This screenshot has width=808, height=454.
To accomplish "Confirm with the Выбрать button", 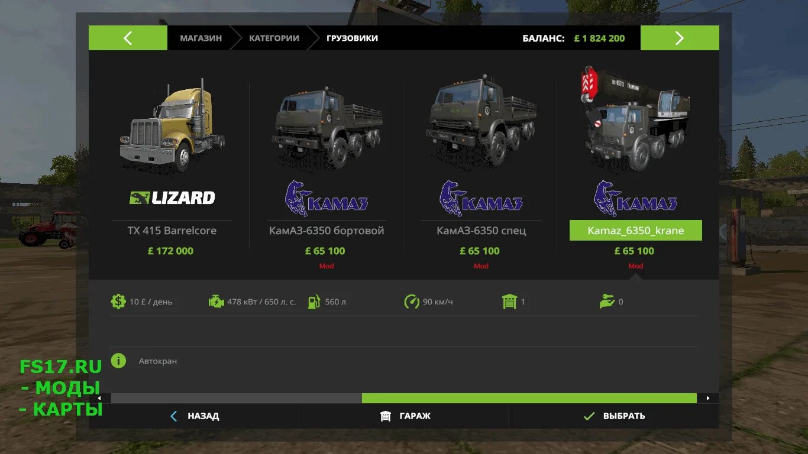I will click(614, 416).
